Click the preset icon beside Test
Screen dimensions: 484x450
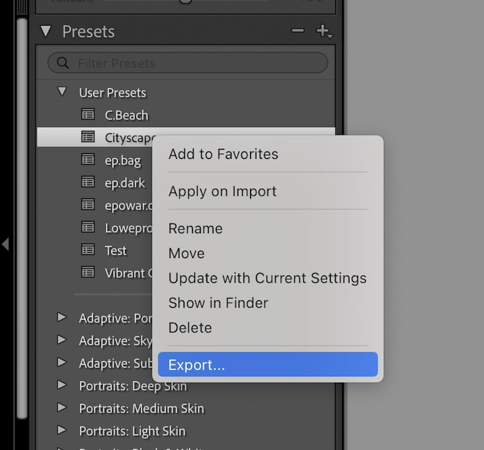pos(88,250)
